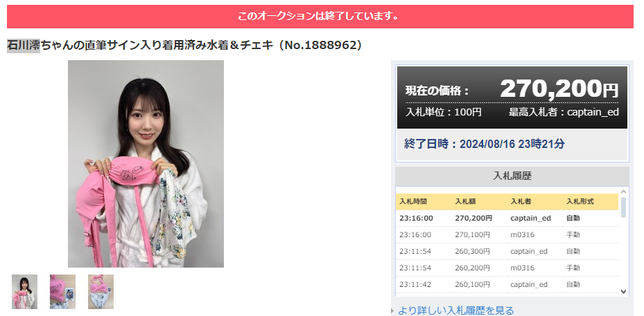Click the arrow icon beside より詳しい入札履歴を見る
Image resolution: width=644 pixels, height=316 pixels.
coord(393,311)
